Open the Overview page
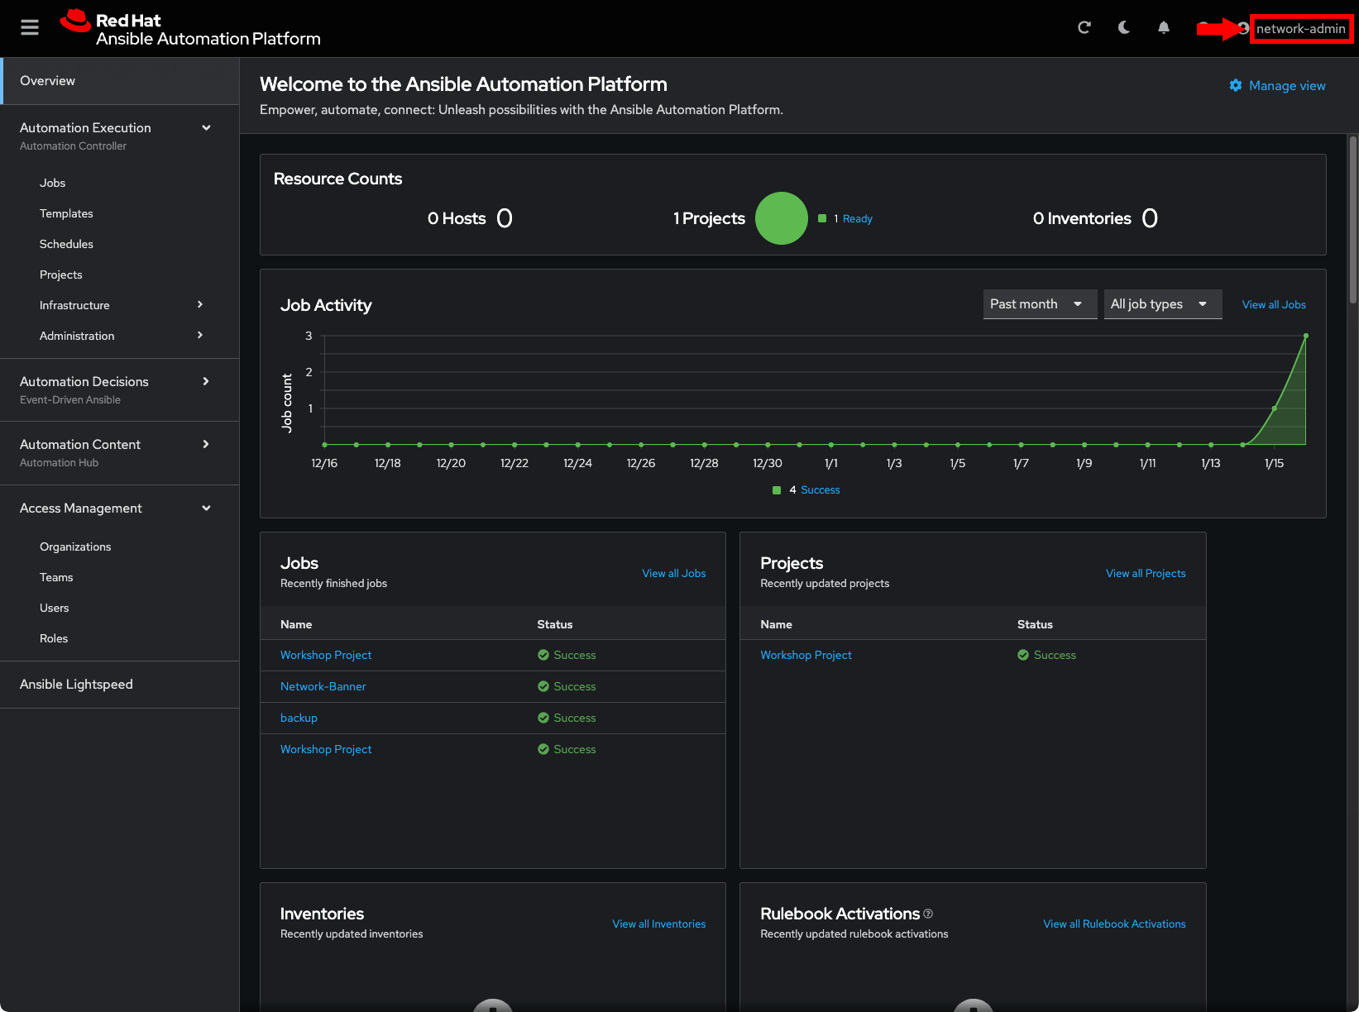 coord(120,81)
